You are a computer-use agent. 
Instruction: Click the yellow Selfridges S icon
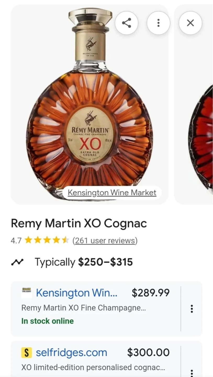pyautogui.click(x=26, y=353)
